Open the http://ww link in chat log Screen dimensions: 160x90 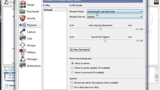[x=9, y=72]
